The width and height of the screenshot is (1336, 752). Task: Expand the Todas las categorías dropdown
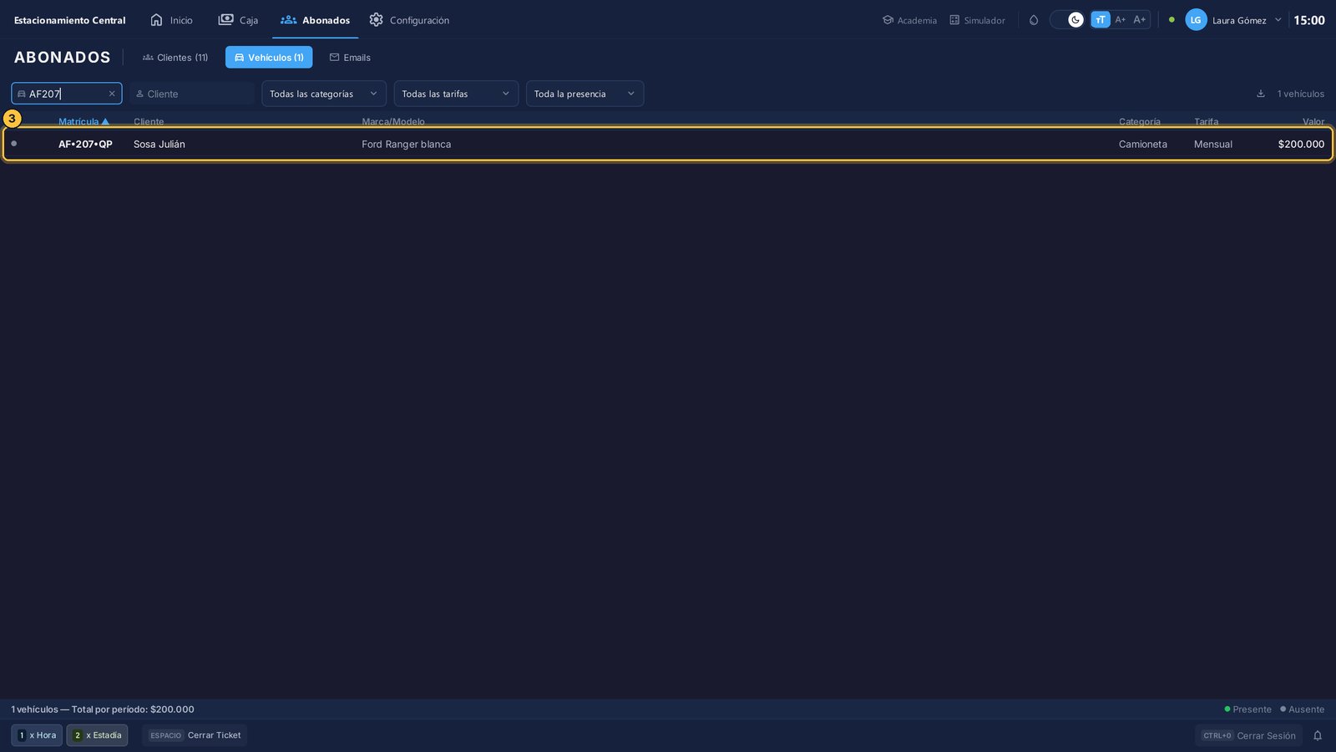tap(324, 94)
